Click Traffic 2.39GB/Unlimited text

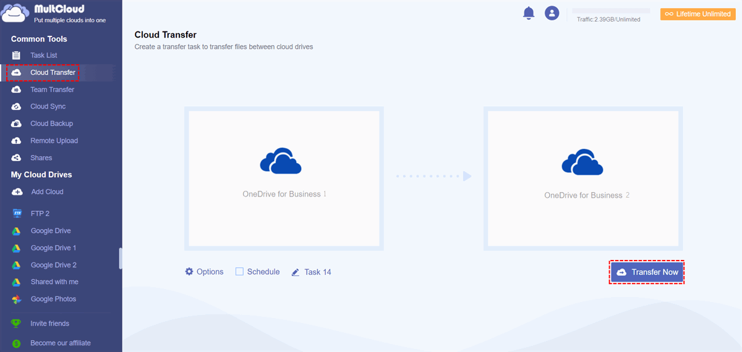608,20
